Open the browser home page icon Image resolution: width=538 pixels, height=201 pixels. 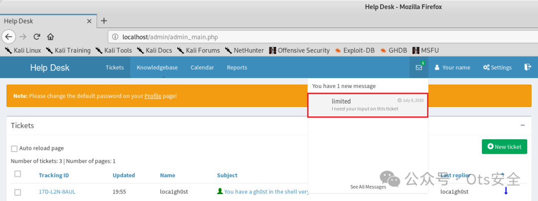pyautogui.click(x=50, y=36)
